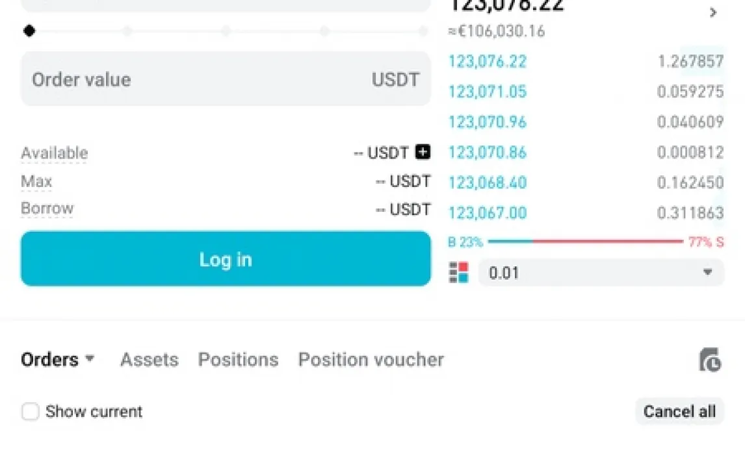The width and height of the screenshot is (745, 465).
Task: Click the black diamond slider handle
Action: point(29,31)
